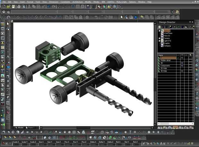Open the sixth dropdown in property toolbar
This screenshot has height=147, width=199.
point(131,12)
